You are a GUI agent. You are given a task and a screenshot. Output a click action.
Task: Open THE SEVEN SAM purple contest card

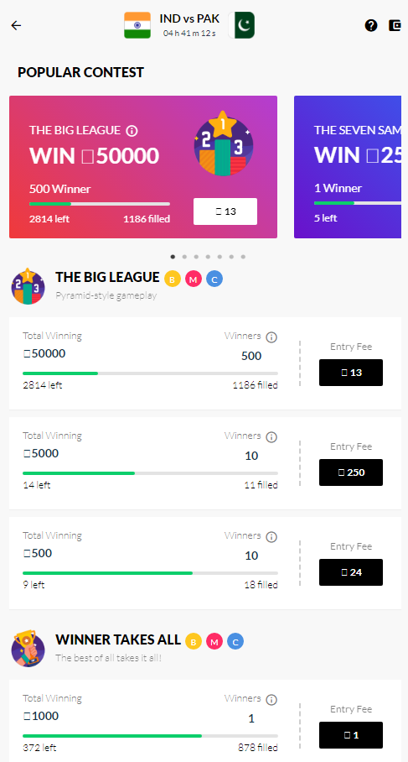tap(348, 167)
